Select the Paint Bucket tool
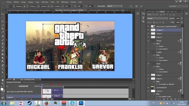The image size is (189, 106). coord(3,54)
